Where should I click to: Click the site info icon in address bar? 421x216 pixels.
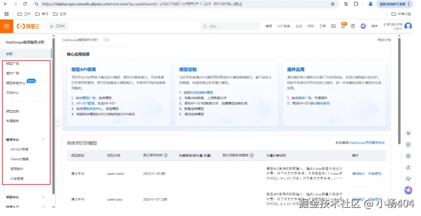tap(37, 4)
